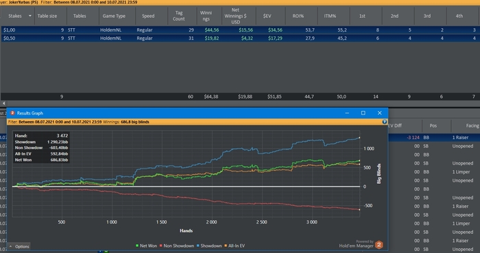Sort by 3rd place column header

tap(427, 16)
